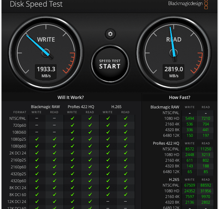Click the READ speed gauge dial

(174, 53)
